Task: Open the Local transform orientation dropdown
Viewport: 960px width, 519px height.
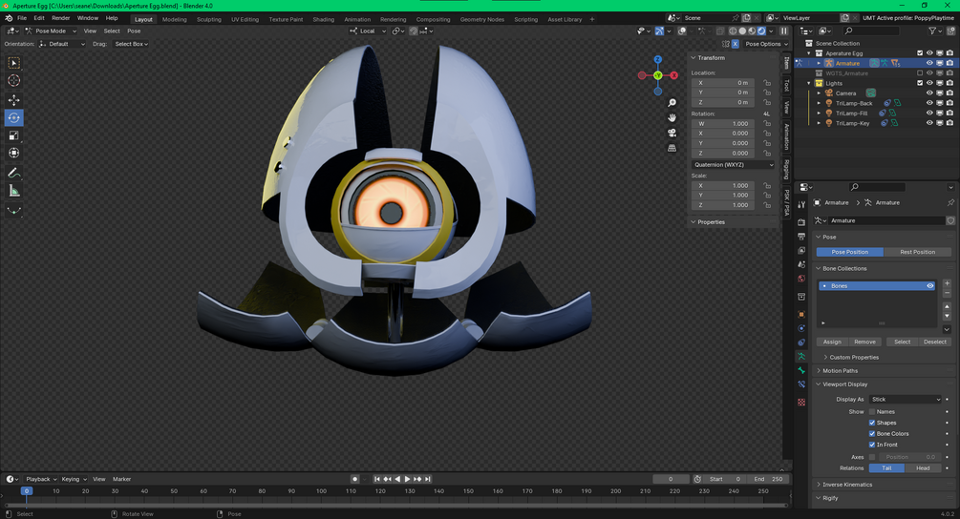Action: click(368, 31)
